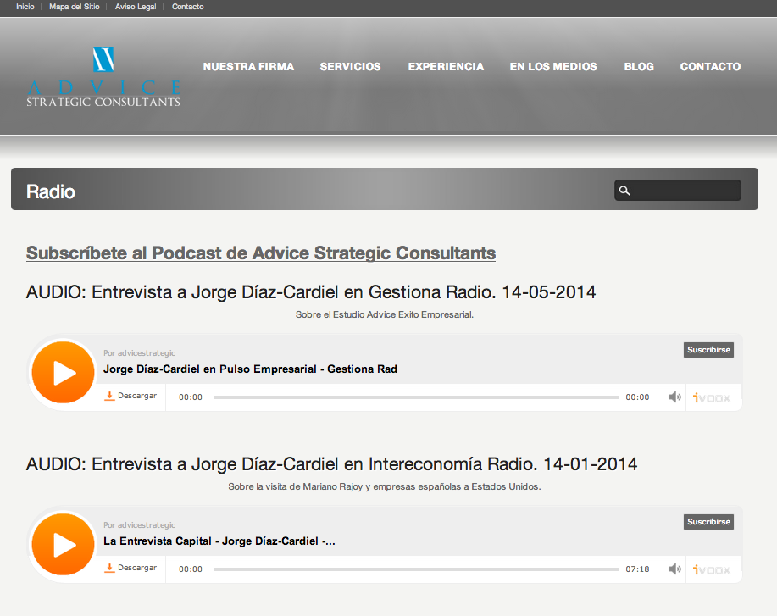Open Contacto in main navigation
Viewport: 777px width, 616px height.
coord(710,66)
